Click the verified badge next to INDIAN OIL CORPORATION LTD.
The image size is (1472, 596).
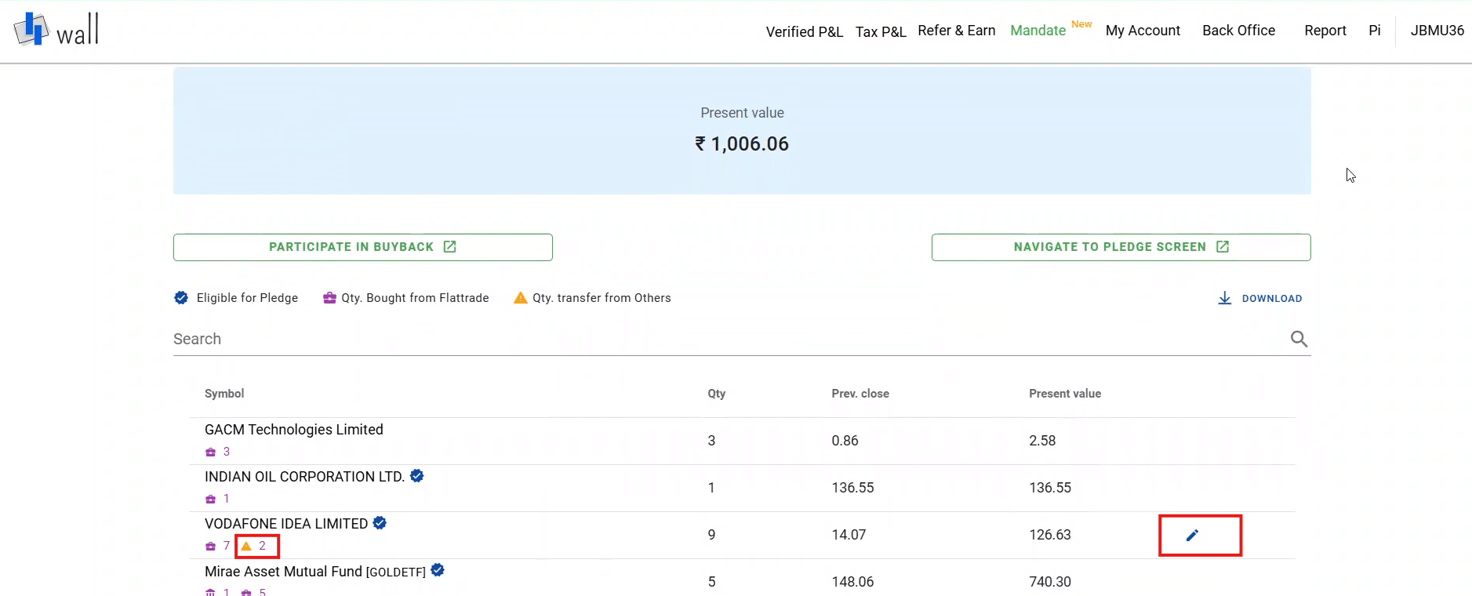417,476
